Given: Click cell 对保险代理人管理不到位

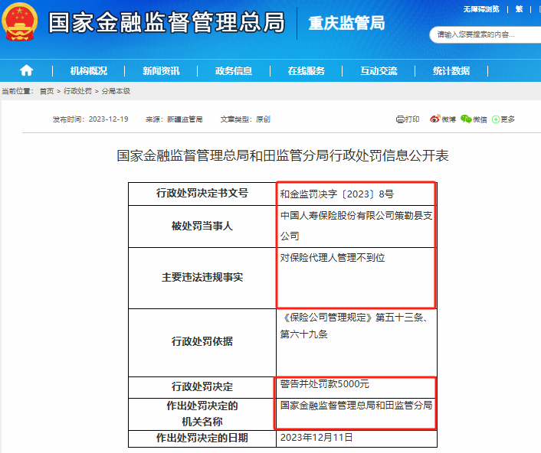Looking at the screenshot, I should point(357,278).
